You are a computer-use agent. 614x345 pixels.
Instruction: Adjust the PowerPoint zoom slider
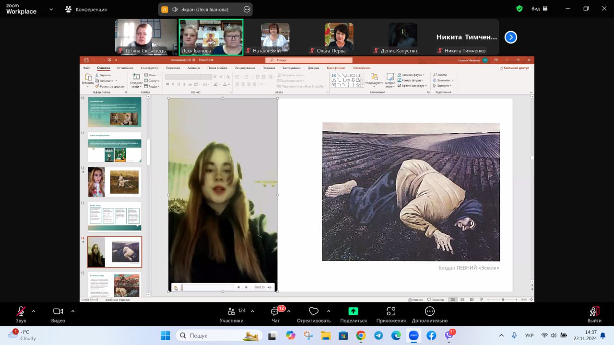click(503, 299)
